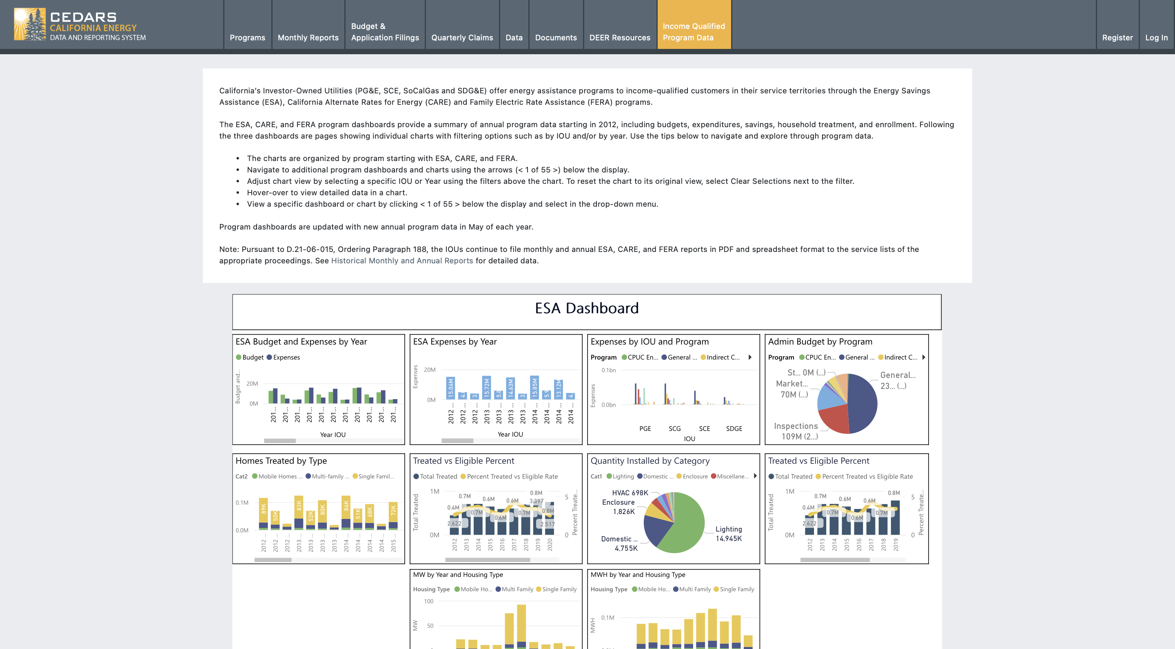Click the red Miscellane... legend marker

pyautogui.click(x=714, y=476)
